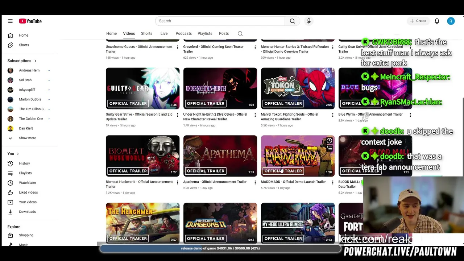Open Marlon DuBois subscription channel
Viewport: 464px width, 261px height.
click(x=30, y=99)
